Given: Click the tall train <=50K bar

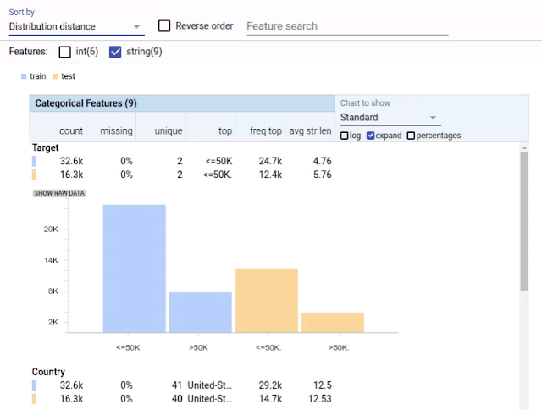Looking at the screenshot, I should tap(134, 268).
